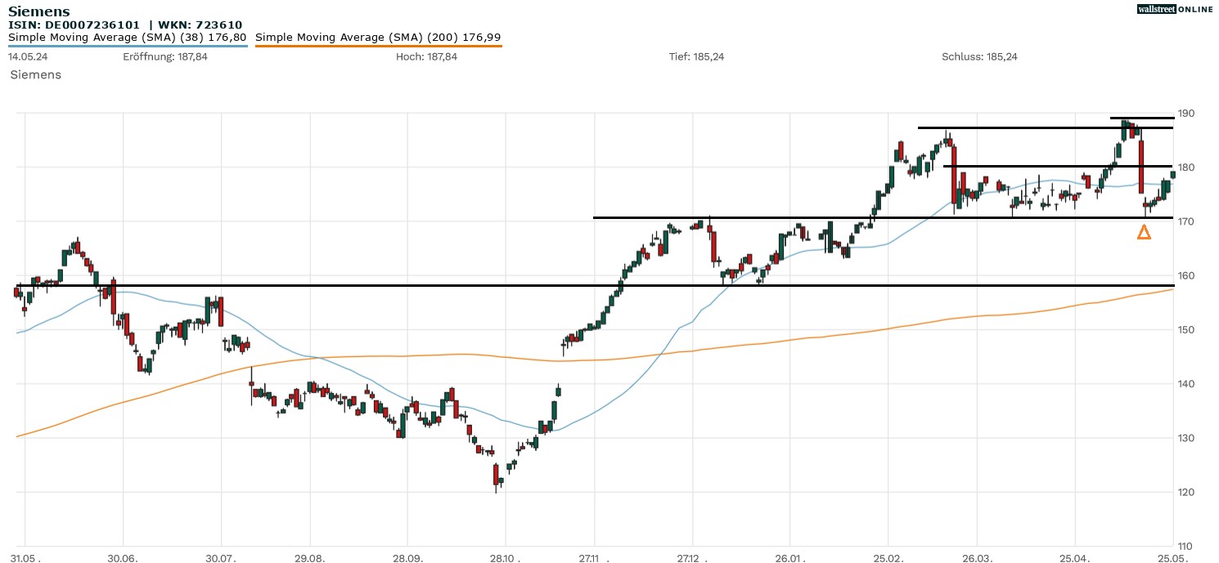Click the blue line under the SMA (38) legend
Viewport: 1219px width, 563px height.
[128, 46]
